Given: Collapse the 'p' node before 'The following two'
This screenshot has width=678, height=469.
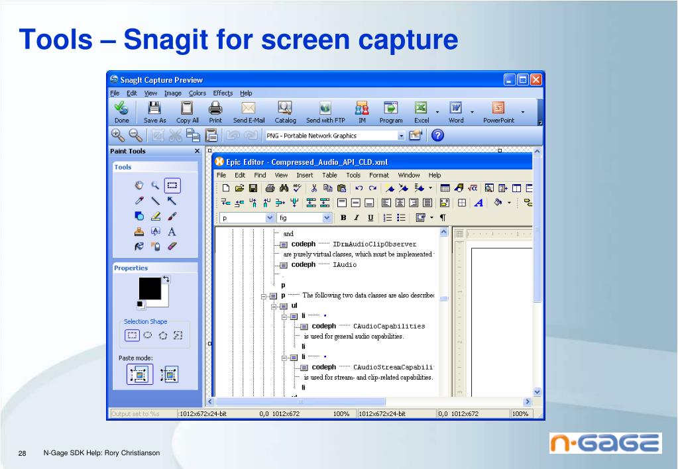Looking at the screenshot, I should tap(264, 296).
